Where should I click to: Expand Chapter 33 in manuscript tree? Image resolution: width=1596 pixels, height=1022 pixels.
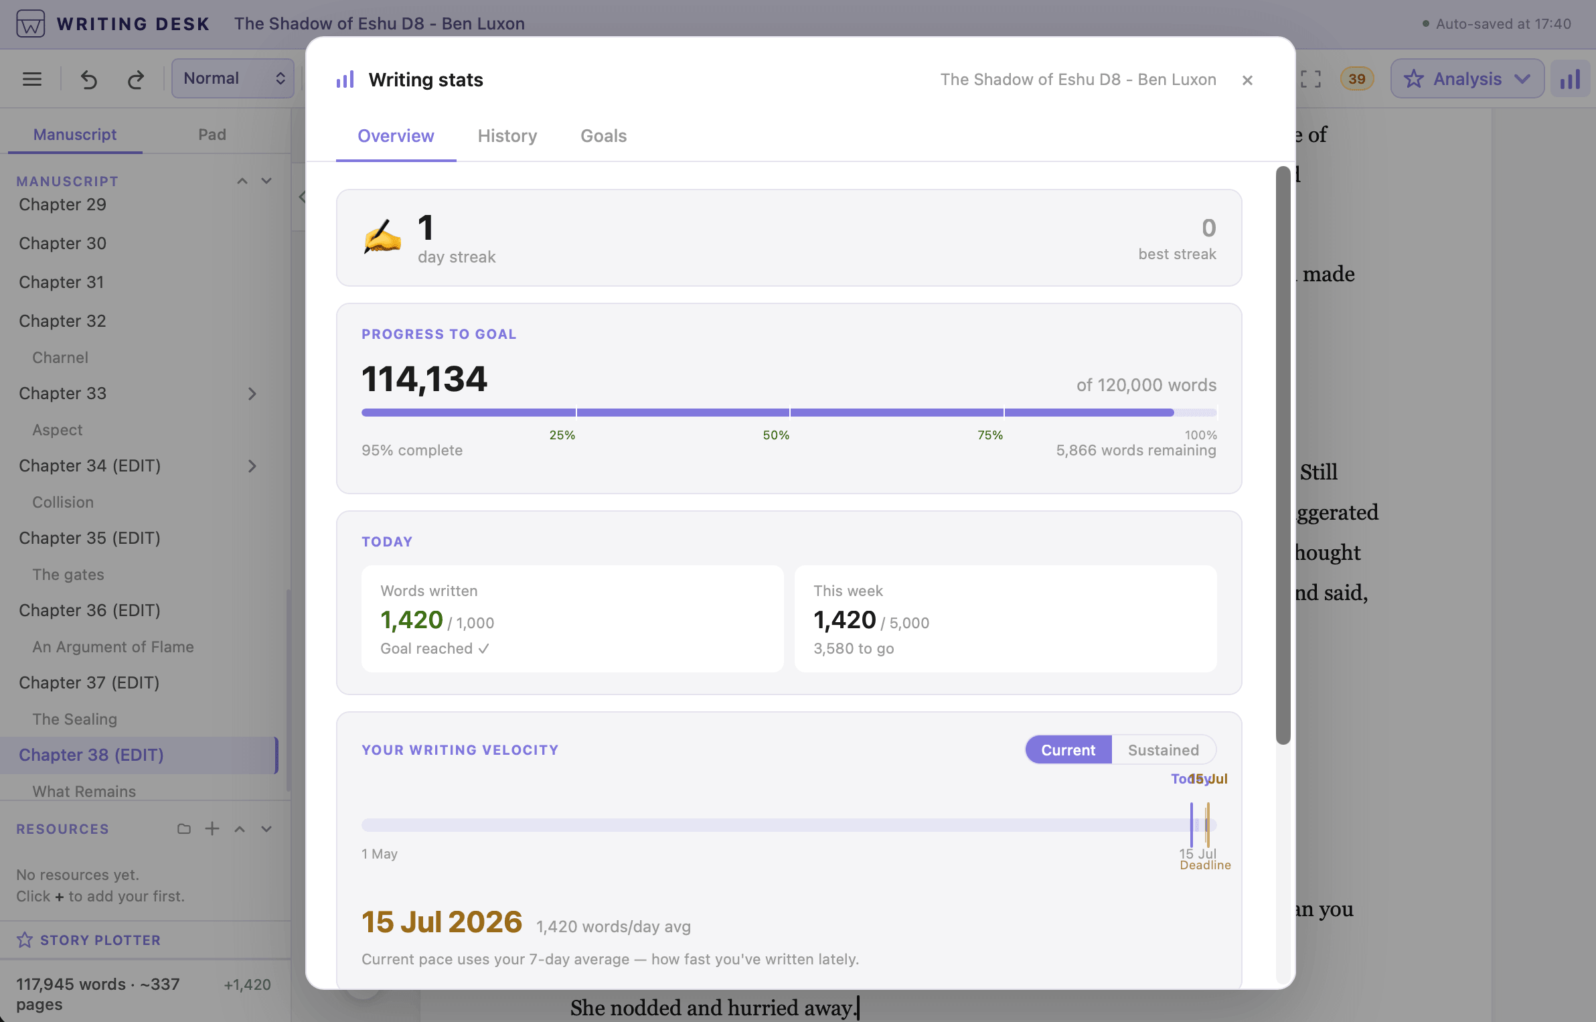pyautogui.click(x=252, y=394)
